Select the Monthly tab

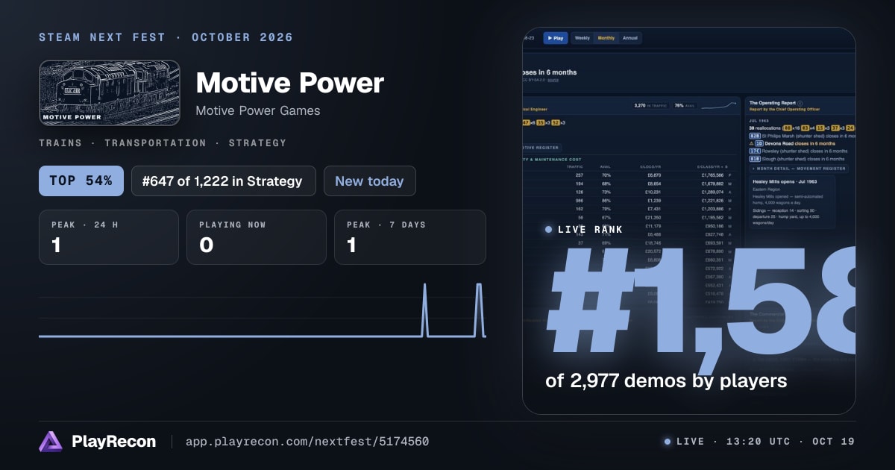click(x=606, y=38)
